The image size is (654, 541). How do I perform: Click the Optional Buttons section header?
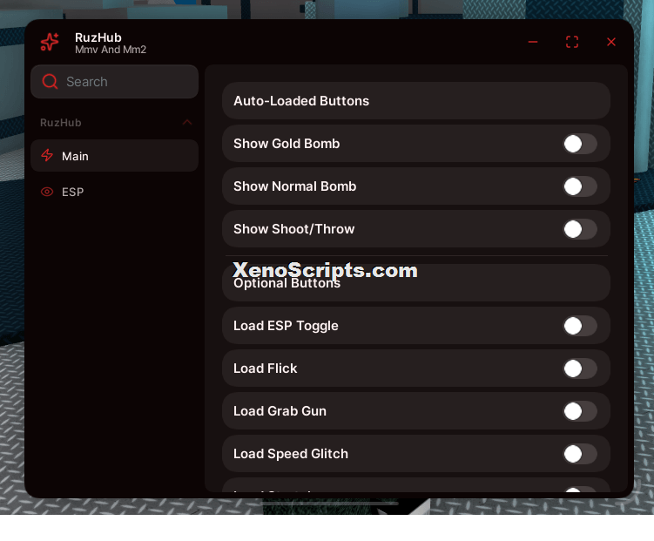(416, 283)
